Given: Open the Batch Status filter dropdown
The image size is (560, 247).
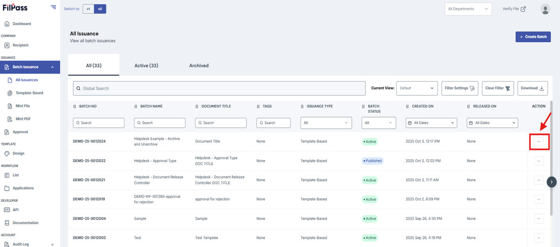Looking at the screenshot, I should coord(378,123).
